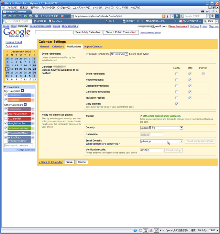The width and height of the screenshot is (220, 234).
Task: Click the red Opera icon in status bar
Action: pos(140,231)
